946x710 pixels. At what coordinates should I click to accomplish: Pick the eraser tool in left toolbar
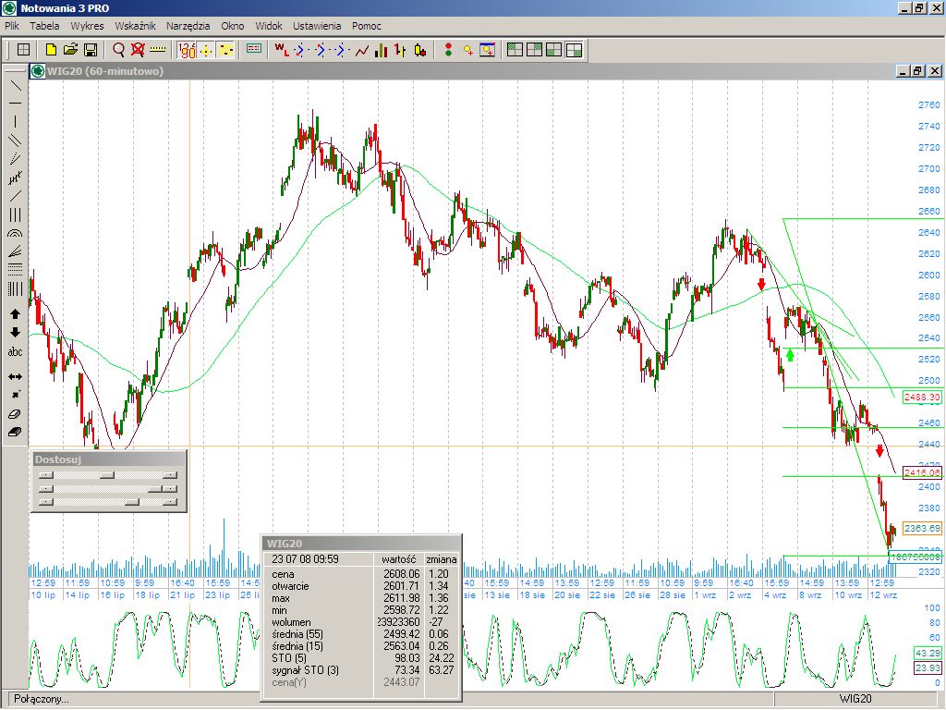coord(16,414)
